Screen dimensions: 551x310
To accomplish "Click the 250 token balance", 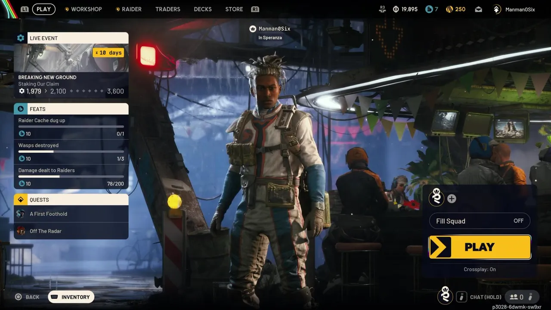I will 460,9.
